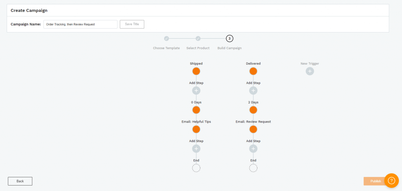Click the Save Title button
The height and width of the screenshot is (191, 402).
point(132,24)
